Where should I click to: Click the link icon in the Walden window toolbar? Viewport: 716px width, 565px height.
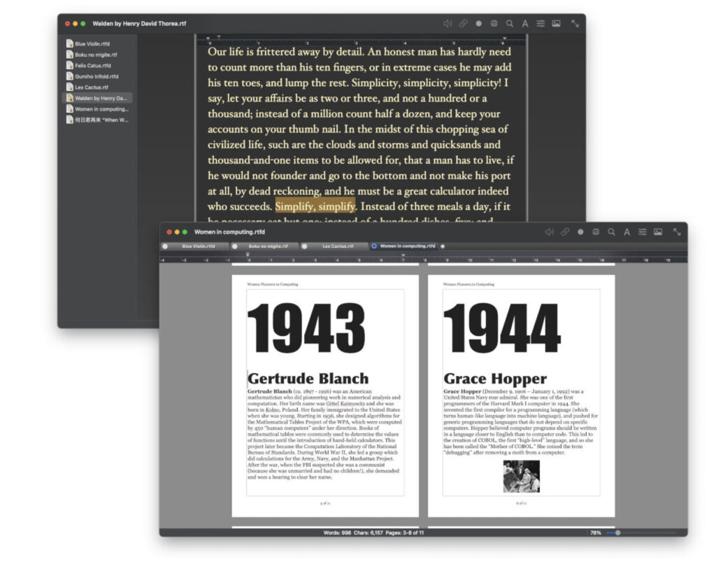[463, 23]
